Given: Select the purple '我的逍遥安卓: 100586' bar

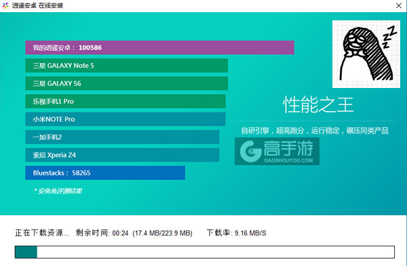Looking at the screenshot, I should click(159, 47).
